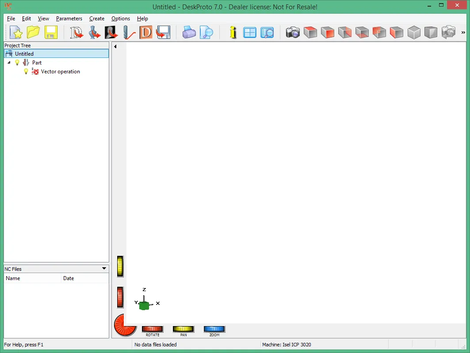Toggle the Vector operation light bulb

pos(26,72)
